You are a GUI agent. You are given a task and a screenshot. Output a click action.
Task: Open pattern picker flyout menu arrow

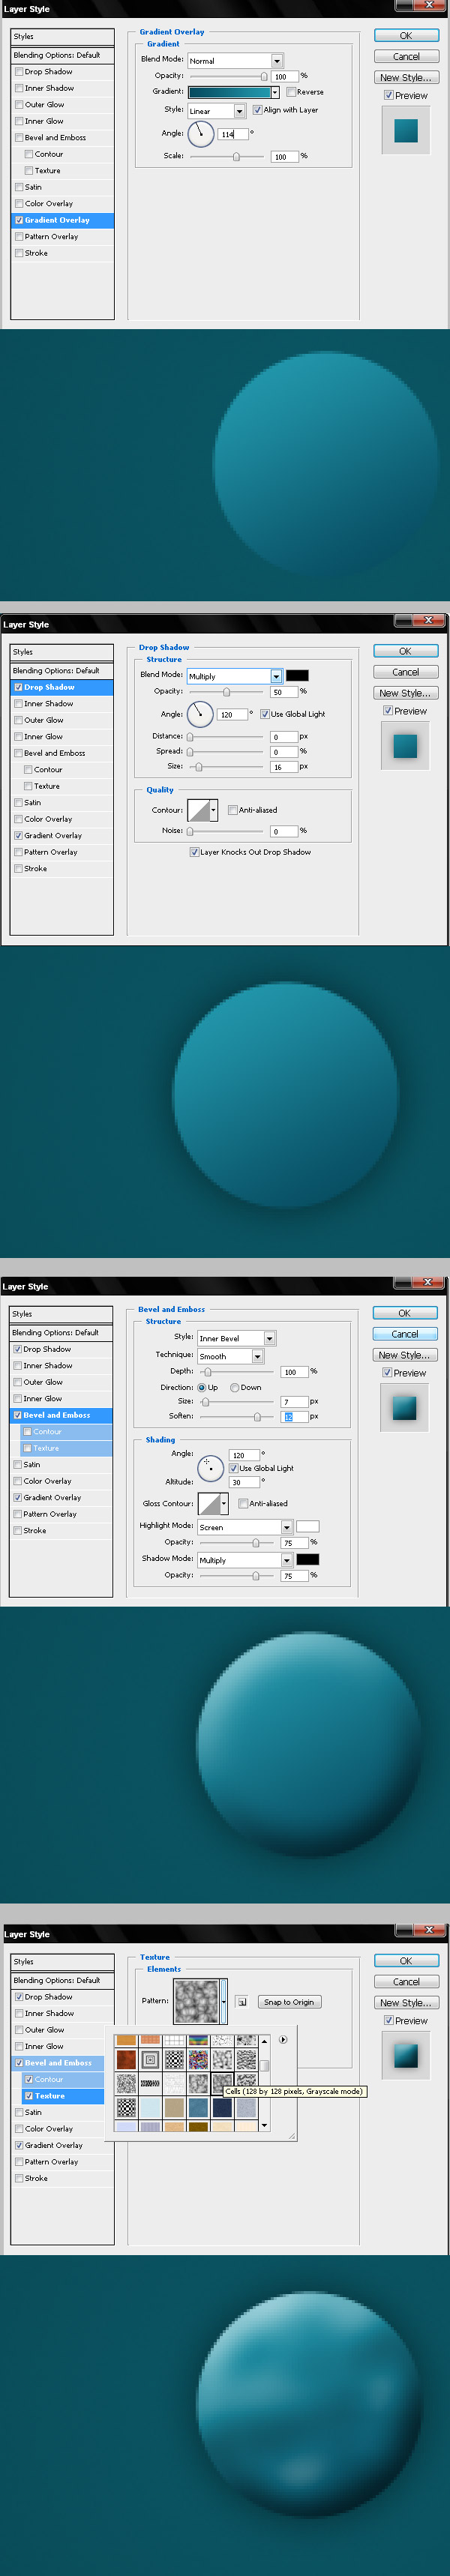coord(283,2039)
